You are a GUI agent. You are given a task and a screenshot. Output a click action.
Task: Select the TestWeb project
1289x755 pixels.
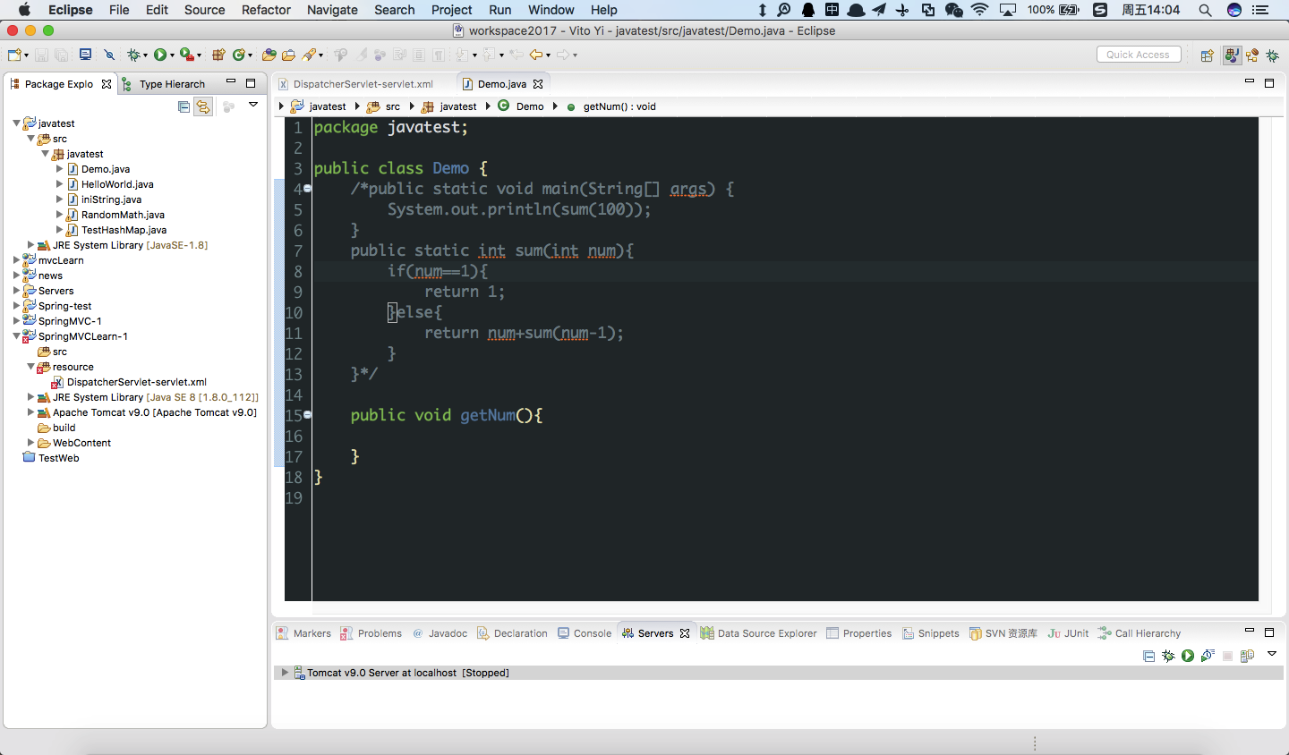(58, 458)
